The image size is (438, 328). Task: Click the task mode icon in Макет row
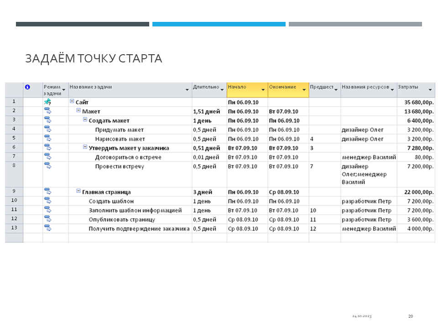pos(48,111)
